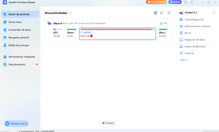This screenshot has height=132, width=219.
Task: Open Recuperar partición from the sidebar
Action: click(19, 38)
